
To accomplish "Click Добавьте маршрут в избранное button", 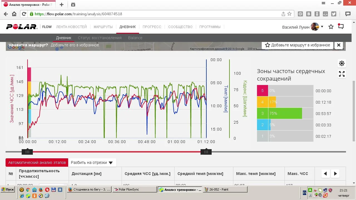I will 297,45.
